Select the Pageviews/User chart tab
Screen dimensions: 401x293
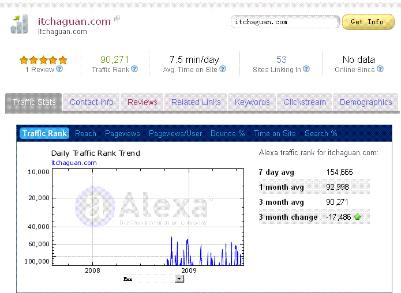click(x=175, y=133)
